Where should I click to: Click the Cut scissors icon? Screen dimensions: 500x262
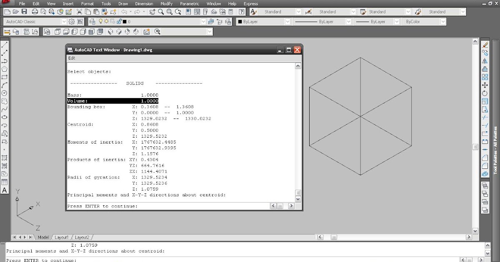pyautogui.click(x=79, y=12)
